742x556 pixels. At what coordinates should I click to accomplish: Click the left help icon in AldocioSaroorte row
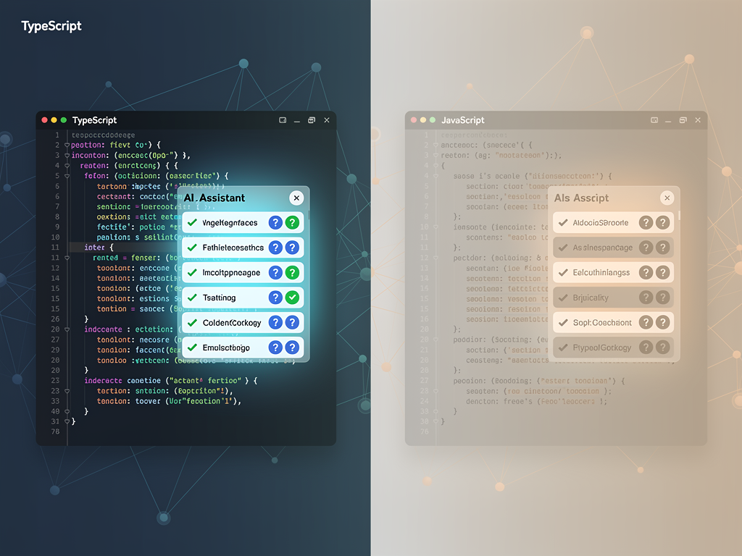coord(646,222)
